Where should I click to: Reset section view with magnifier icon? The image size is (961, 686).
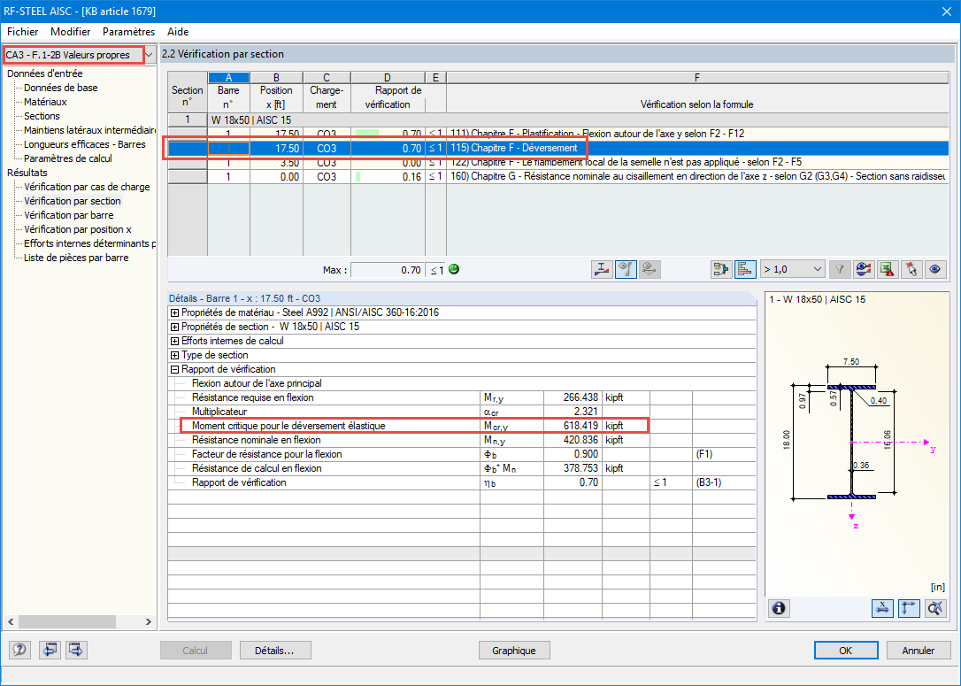pos(935,608)
